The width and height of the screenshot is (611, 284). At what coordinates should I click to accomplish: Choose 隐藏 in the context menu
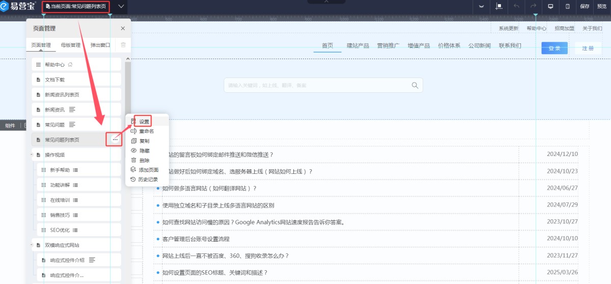pos(144,150)
